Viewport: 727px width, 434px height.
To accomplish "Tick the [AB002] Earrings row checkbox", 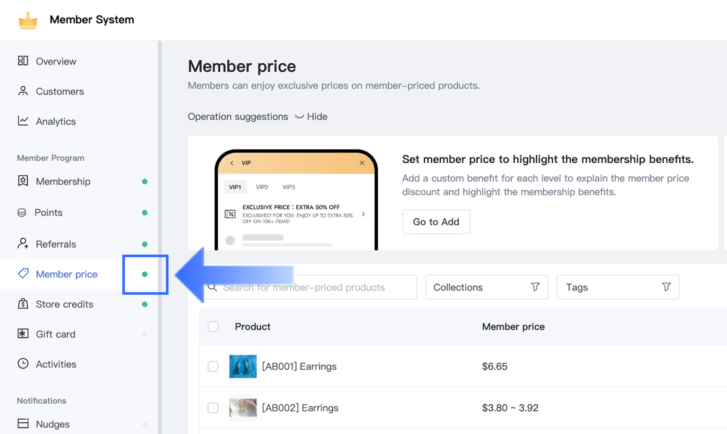I will tap(213, 408).
